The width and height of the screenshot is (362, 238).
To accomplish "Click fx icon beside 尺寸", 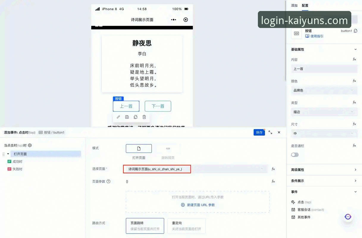I will click(354, 124).
